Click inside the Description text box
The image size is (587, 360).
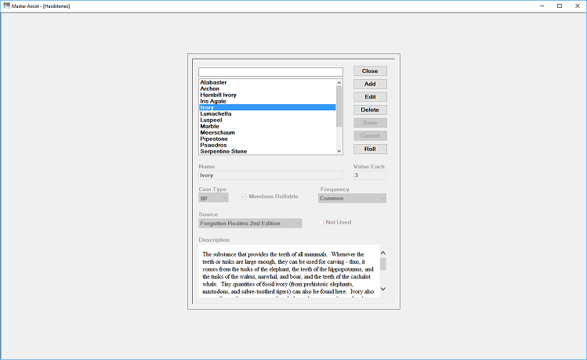point(289,271)
